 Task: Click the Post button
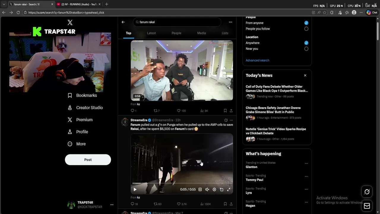click(88, 160)
